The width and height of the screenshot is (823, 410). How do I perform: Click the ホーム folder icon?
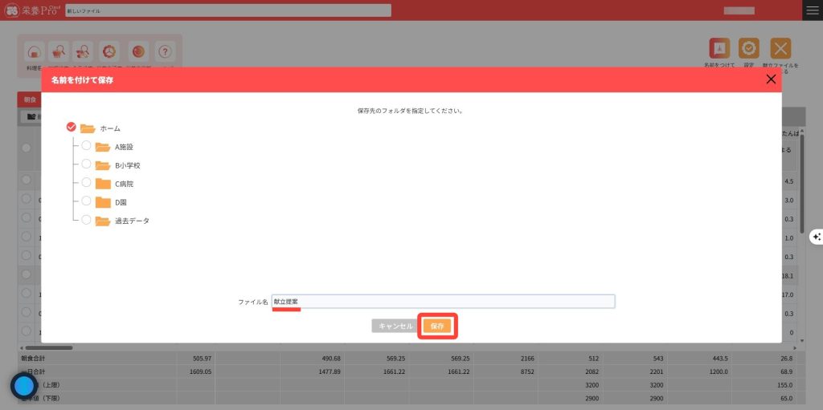88,128
